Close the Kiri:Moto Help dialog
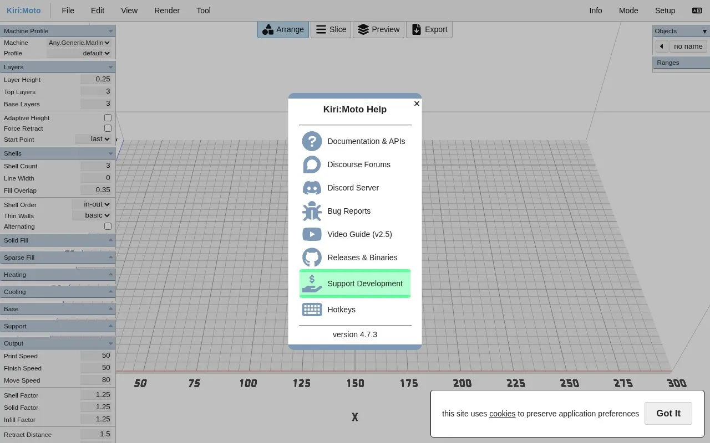 [417, 104]
